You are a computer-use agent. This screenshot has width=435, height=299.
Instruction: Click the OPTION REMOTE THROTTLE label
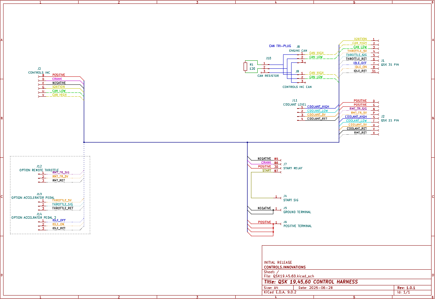tap(39, 170)
